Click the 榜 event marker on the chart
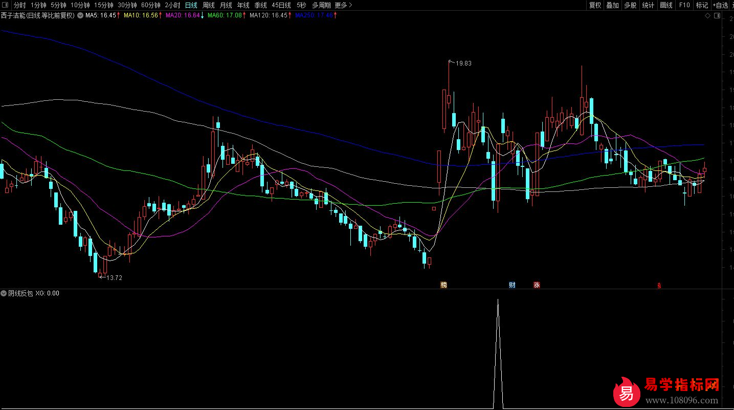This screenshot has height=410, width=734. tap(443, 285)
